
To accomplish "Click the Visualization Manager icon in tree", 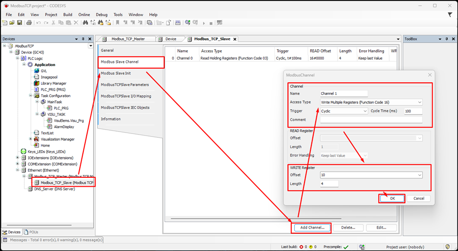I will 37,139.
